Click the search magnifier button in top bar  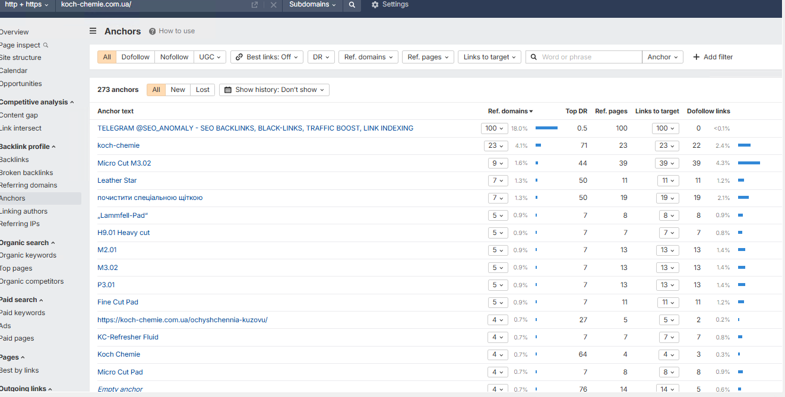click(x=352, y=5)
